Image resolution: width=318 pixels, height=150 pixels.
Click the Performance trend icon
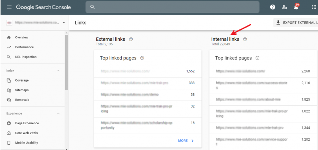pyautogui.click(x=9, y=47)
